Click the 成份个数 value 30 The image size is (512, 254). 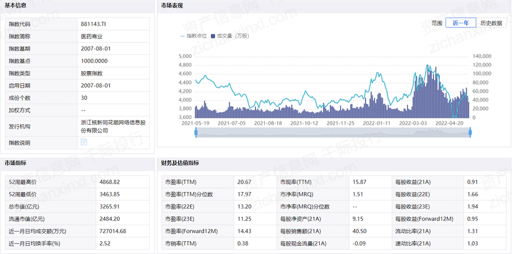(x=84, y=98)
